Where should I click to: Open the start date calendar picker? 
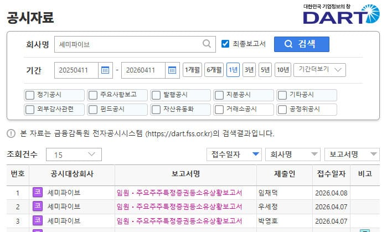tap(105, 70)
